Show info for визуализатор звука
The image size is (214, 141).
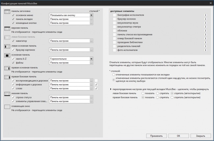205,23
